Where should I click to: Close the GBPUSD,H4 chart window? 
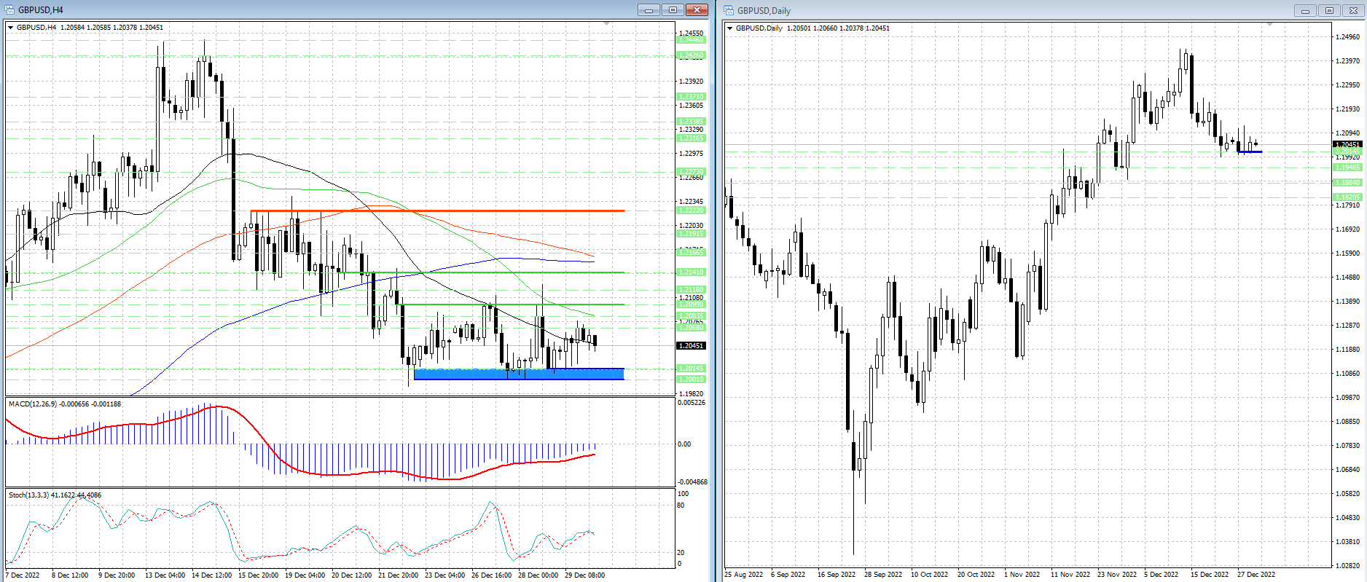coord(697,10)
